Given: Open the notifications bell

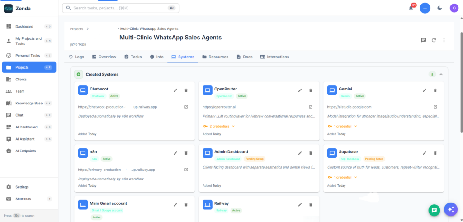Looking at the screenshot, I should 411,8.
